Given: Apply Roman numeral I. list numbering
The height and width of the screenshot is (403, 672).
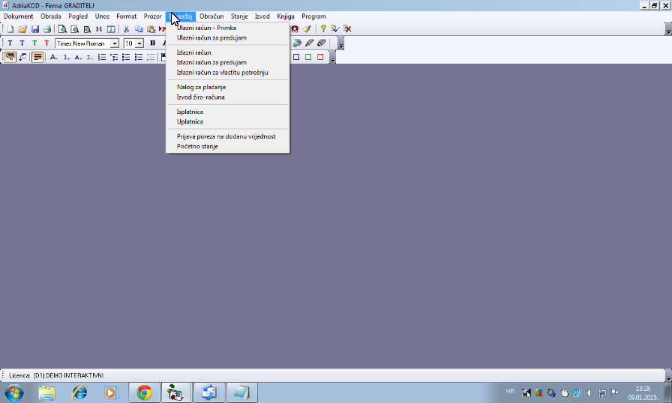Looking at the screenshot, I should tap(89, 57).
